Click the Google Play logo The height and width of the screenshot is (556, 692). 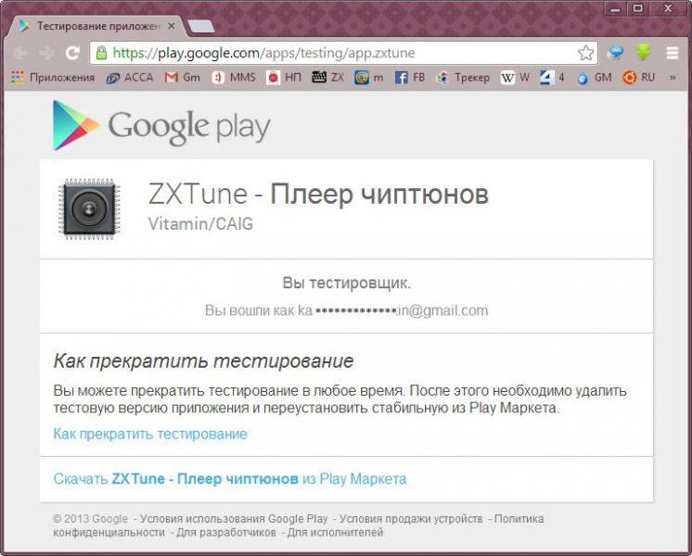point(161,125)
